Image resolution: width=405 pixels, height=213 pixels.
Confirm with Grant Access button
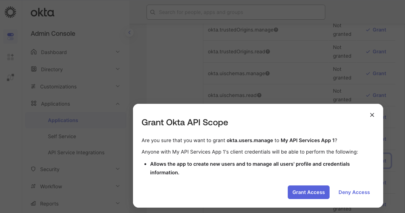pyautogui.click(x=308, y=192)
